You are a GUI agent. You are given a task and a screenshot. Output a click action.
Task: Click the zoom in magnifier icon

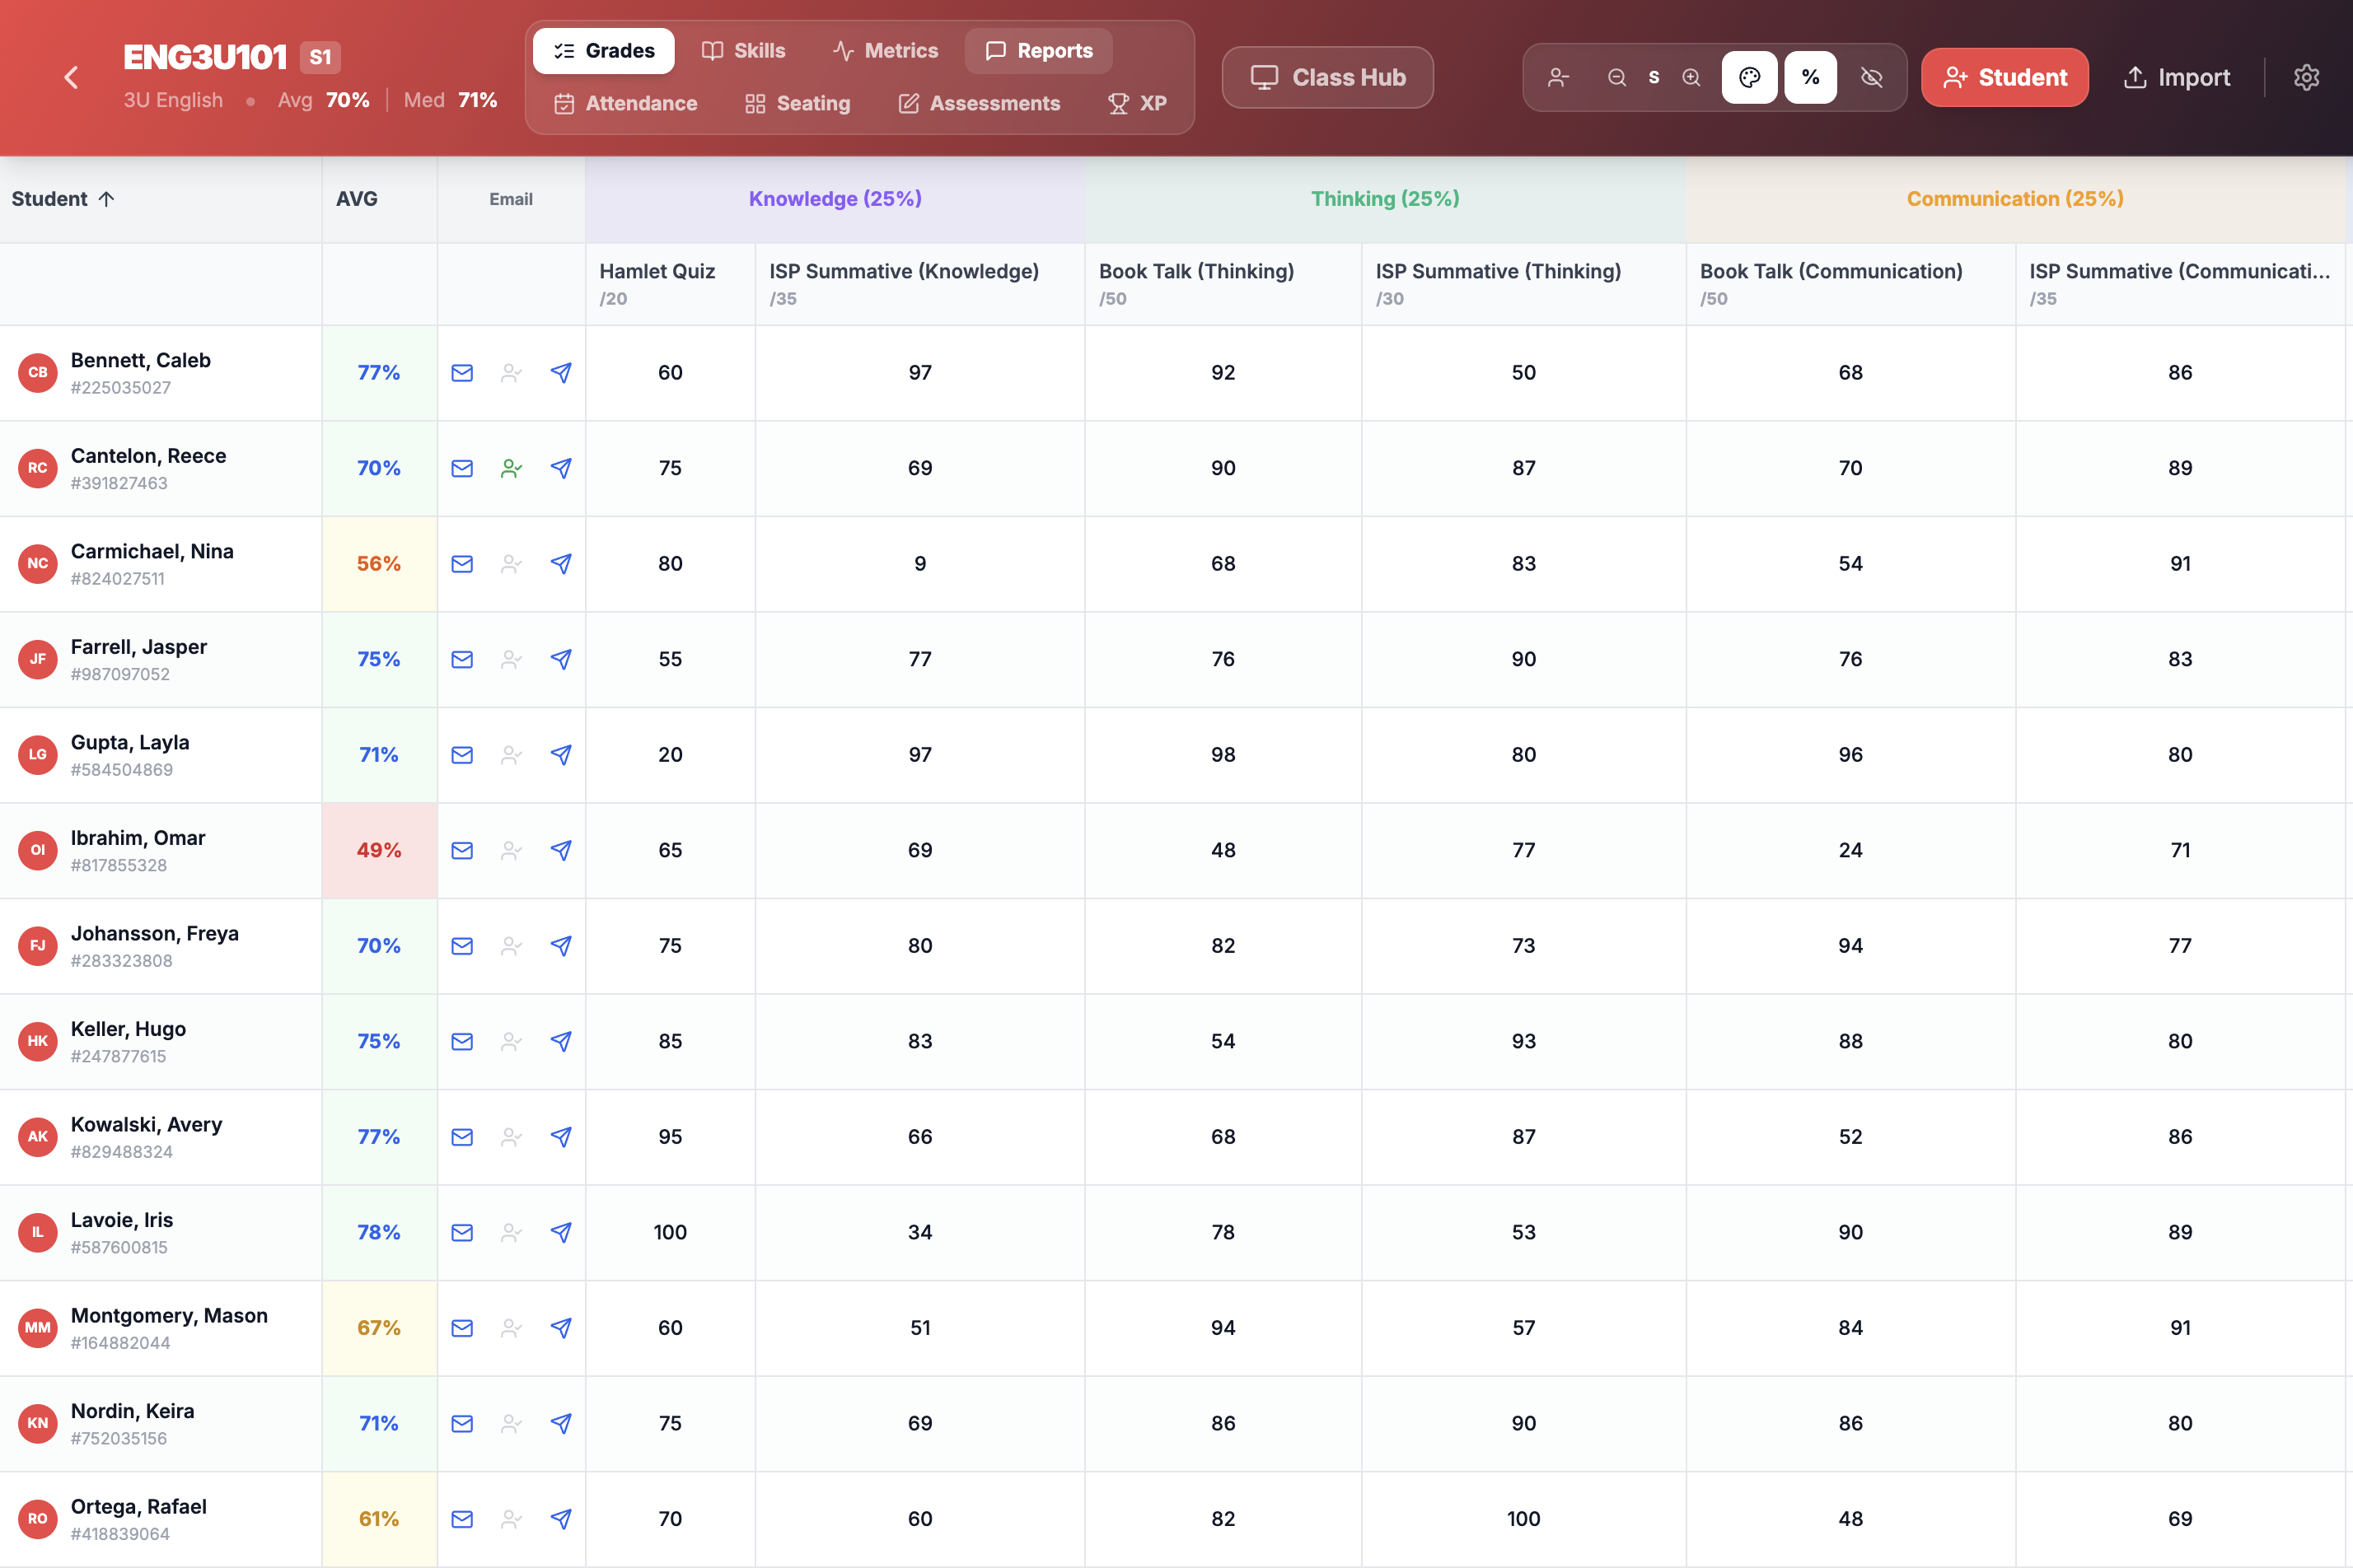[x=1691, y=77]
